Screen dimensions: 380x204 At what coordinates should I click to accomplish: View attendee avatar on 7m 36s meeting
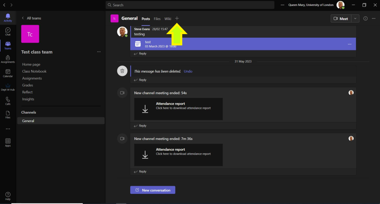click(x=351, y=138)
